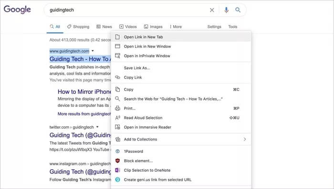Choose Read Aloud Selection
Viewport: 334px width, 189px height.
pos(181,118)
